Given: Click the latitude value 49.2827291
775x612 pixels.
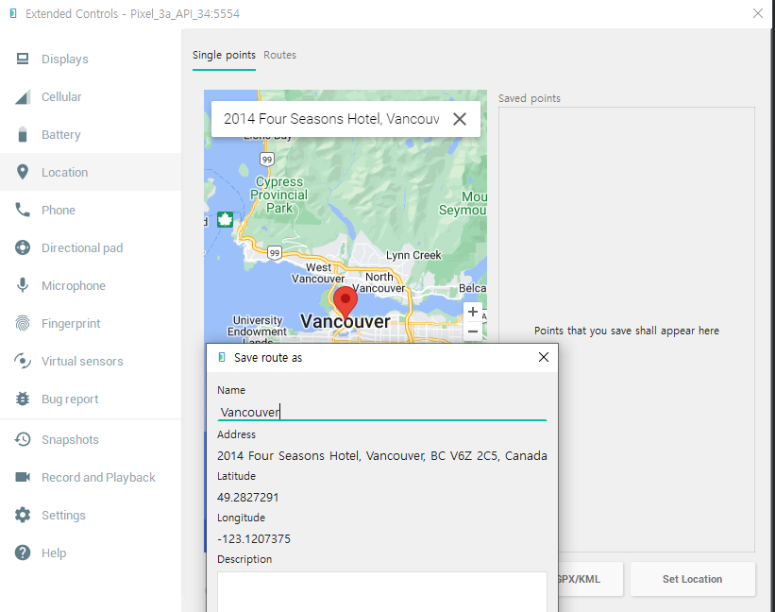Looking at the screenshot, I should 248,498.
